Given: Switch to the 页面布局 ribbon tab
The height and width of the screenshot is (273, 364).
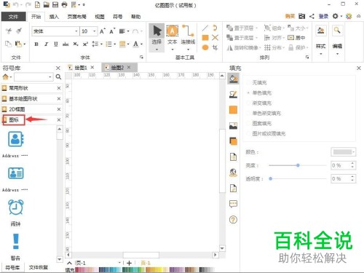Looking at the screenshot, I should tap(77, 17).
